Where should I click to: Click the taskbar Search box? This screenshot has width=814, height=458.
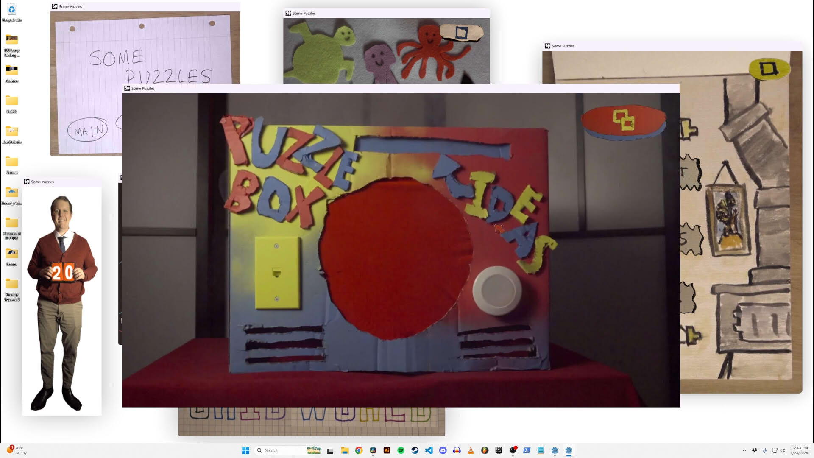click(x=288, y=450)
